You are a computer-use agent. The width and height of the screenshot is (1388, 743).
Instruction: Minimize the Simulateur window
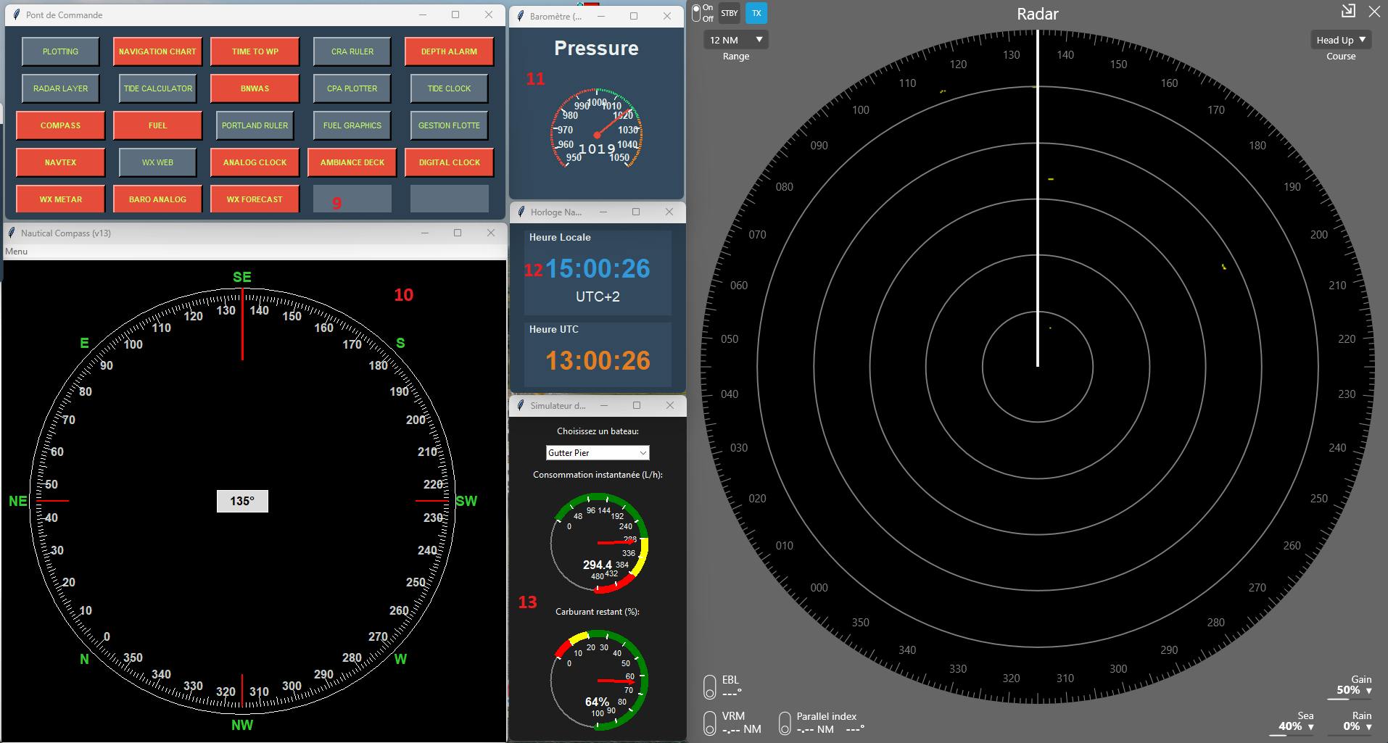pyautogui.click(x=603, y=405)
